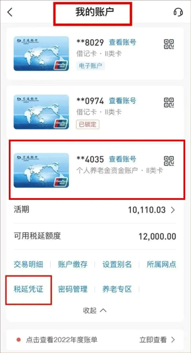This screenshot has width=191, height=353.
Task: Tap the back arrow icon
Action: click(10, 12)
